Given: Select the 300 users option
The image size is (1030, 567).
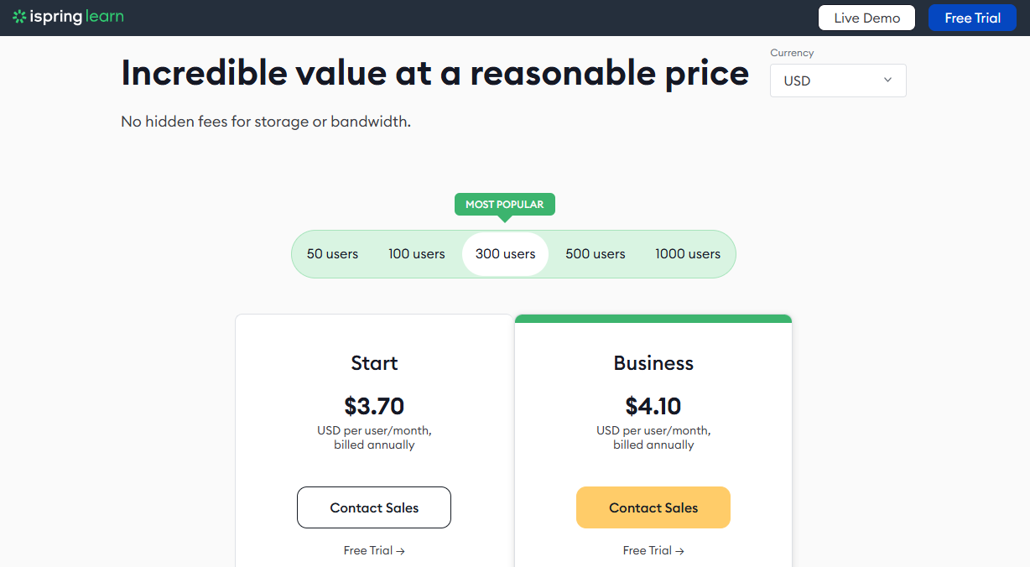Looking at the screenshot, I should [x=505, y=254].
